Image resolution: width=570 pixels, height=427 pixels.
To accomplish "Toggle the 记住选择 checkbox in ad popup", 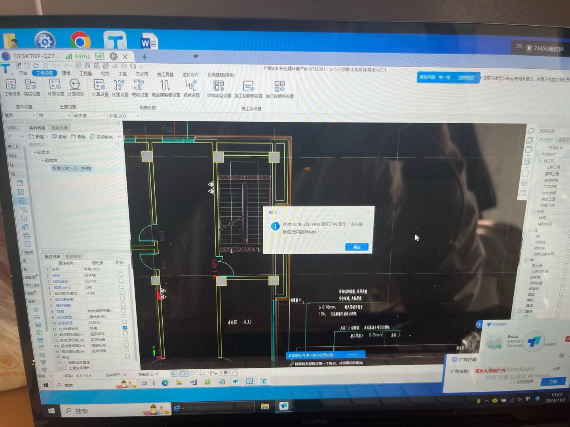I will click(512, 382).
